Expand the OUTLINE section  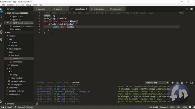(10, 104)
